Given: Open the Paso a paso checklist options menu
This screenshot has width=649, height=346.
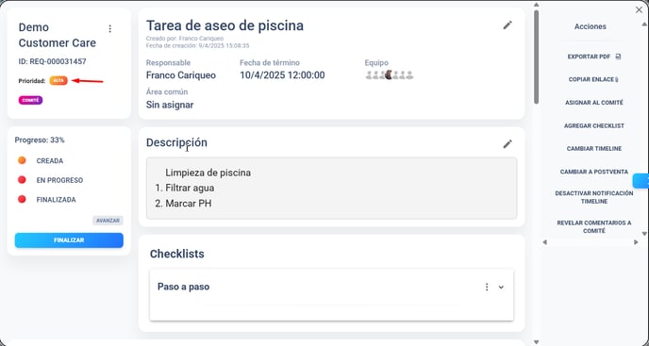Looking at the screenshot, I should [x=487, y=287].
